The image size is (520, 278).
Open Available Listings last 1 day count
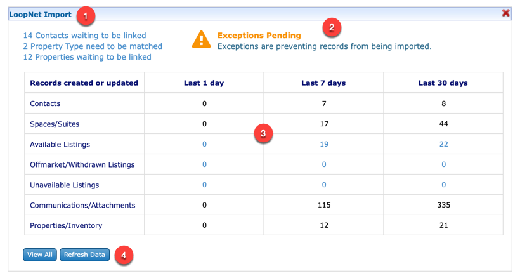(x=204, y=144)
